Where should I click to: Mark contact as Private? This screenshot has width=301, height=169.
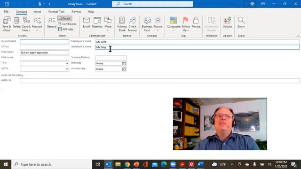[x=196, y=23]
